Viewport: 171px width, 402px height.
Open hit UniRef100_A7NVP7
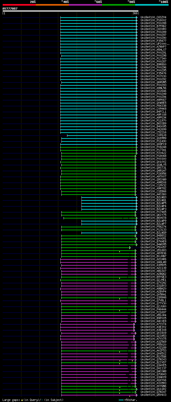[153, 47]
